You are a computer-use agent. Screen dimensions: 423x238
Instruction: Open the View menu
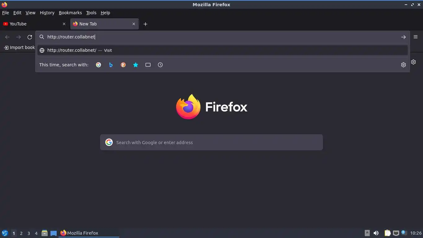click(x=30, y=13)
